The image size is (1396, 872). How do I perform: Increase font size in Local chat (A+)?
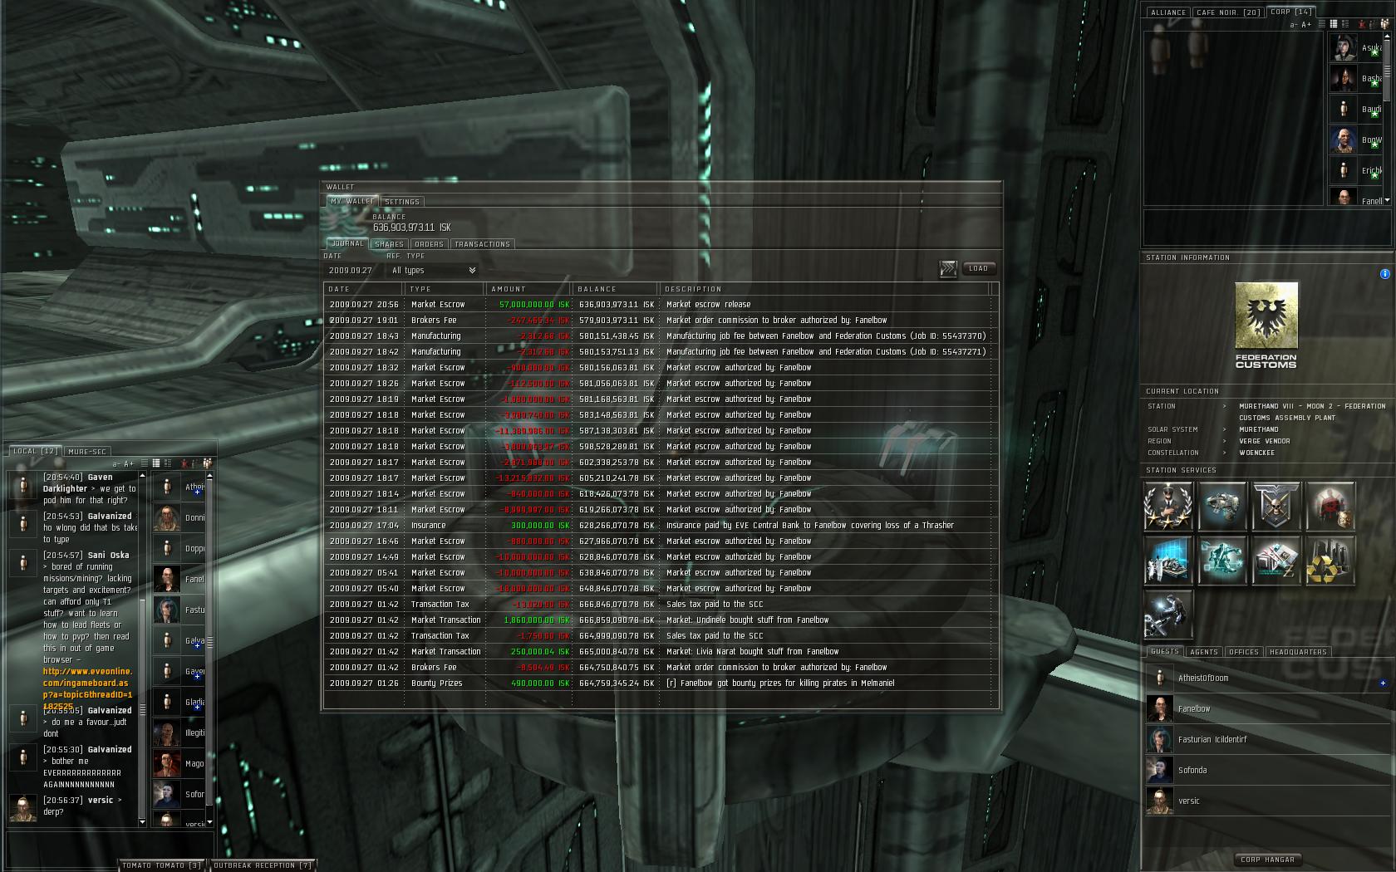click(129, 463)
